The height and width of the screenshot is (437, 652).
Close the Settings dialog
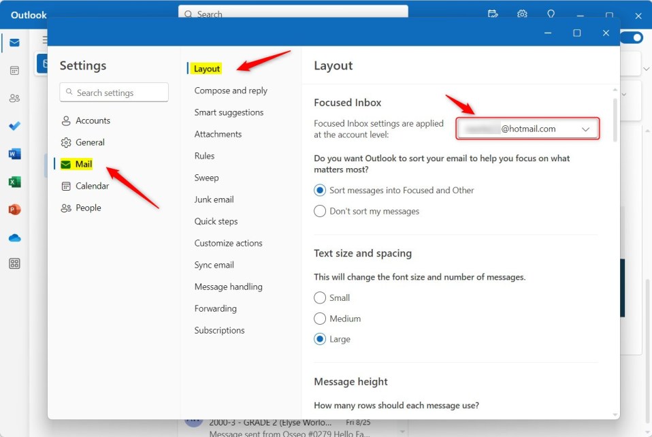[x=606, y=33]
